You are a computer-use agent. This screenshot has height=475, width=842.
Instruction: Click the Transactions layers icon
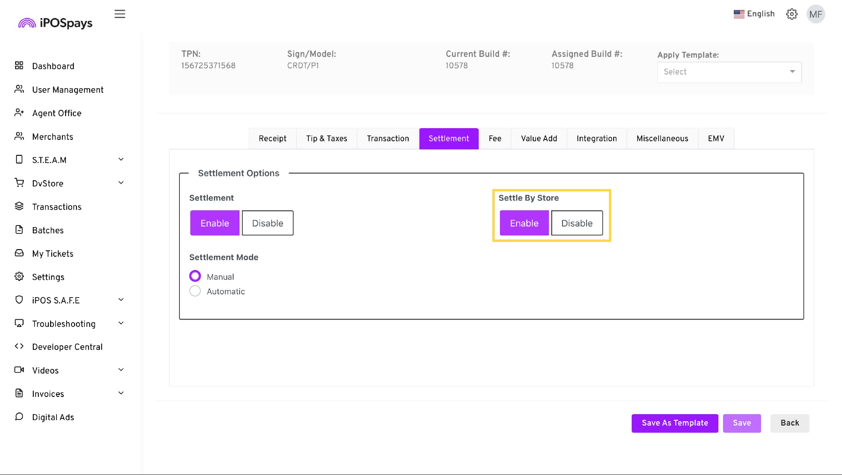[x=19, y=206]
